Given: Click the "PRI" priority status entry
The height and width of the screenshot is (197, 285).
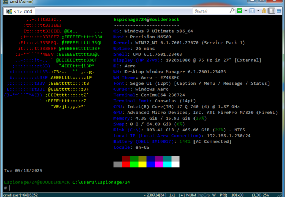Looking at the screenshot, I should pos(224,195).
